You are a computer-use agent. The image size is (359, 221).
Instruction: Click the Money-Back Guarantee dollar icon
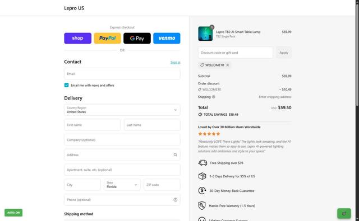202,190
